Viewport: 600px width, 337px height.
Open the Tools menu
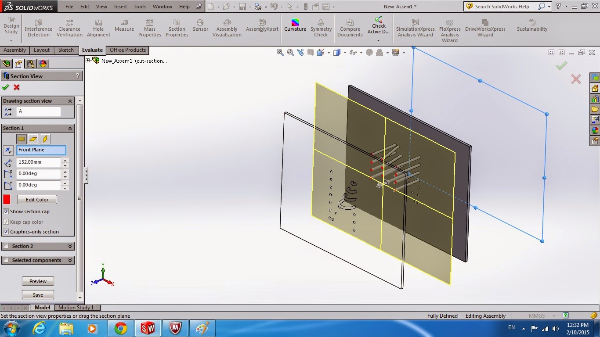tap(140, 7)
